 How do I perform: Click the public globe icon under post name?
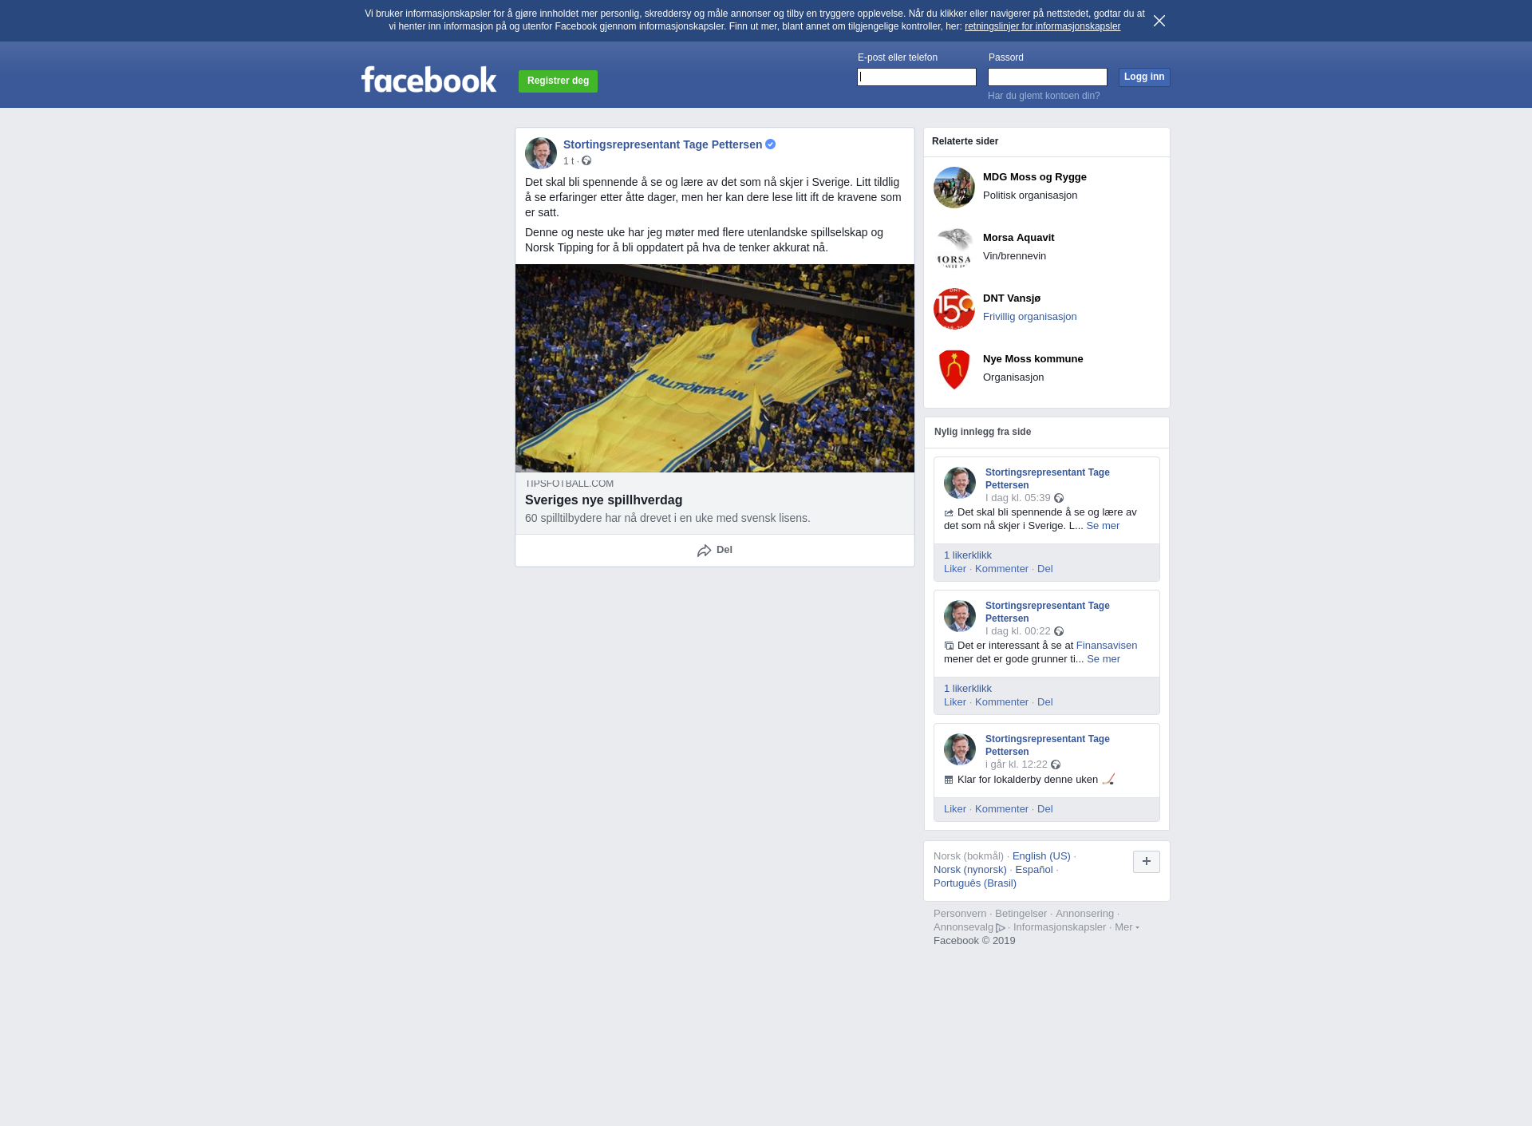586,161
